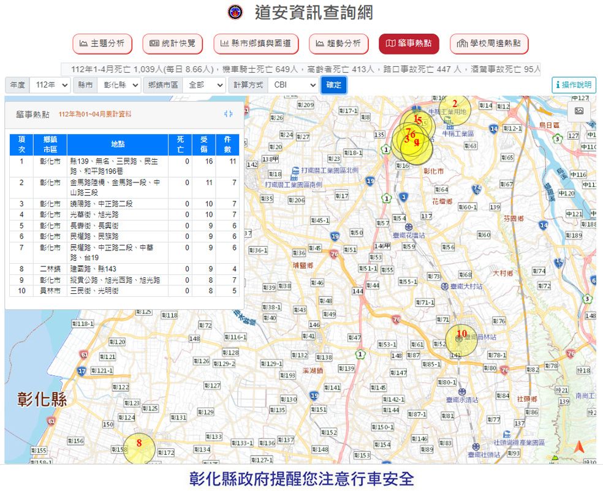Select hotspot marker 8 on the map
603x491 pixels.
click(x=139, y=443)
